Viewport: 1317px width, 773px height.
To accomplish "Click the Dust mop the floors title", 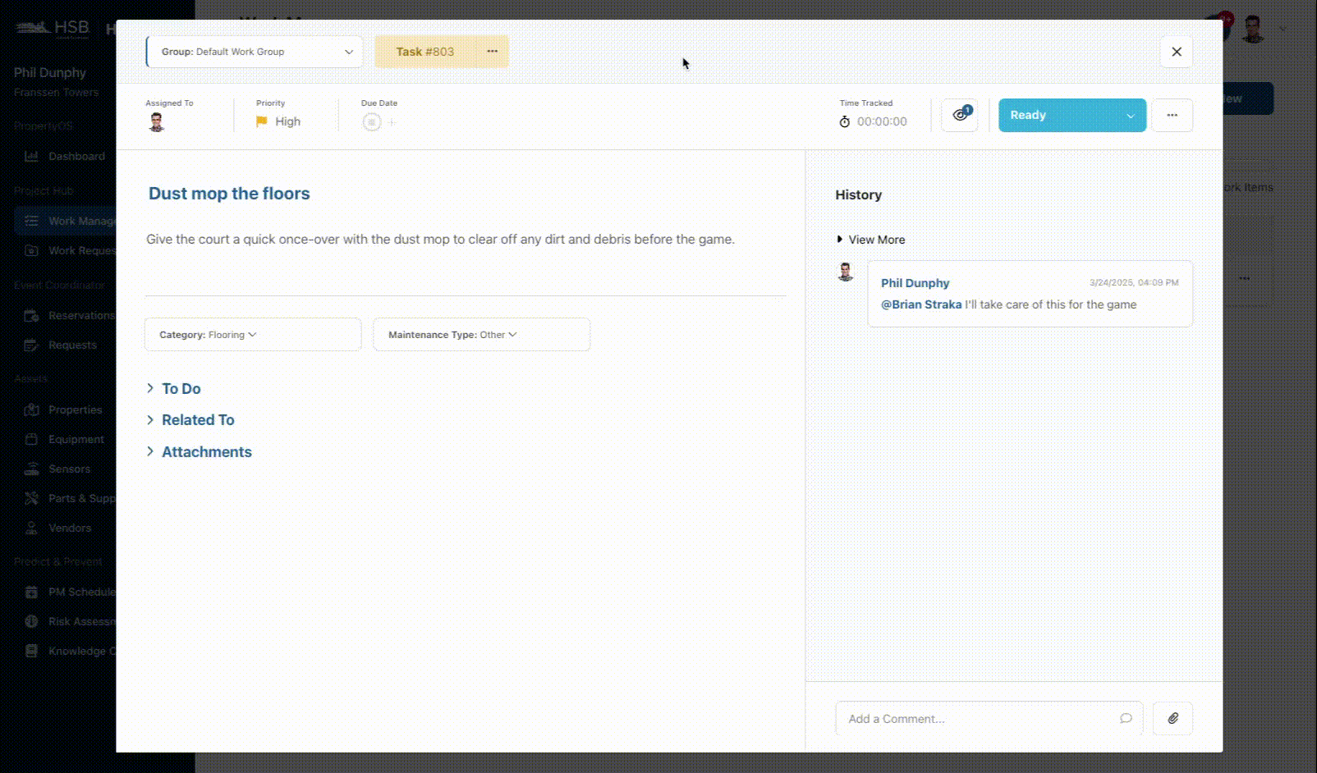I will point(229,194).
